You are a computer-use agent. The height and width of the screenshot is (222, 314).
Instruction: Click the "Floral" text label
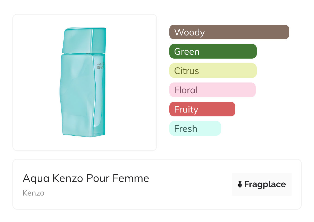tap(186, 90)
